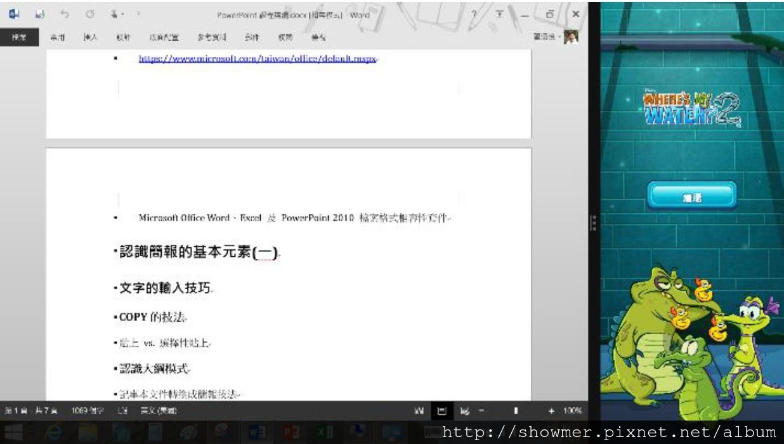This screenshot has height=444, width=784.
Task: Click the zoom slider handle
Action: (516, 411)
